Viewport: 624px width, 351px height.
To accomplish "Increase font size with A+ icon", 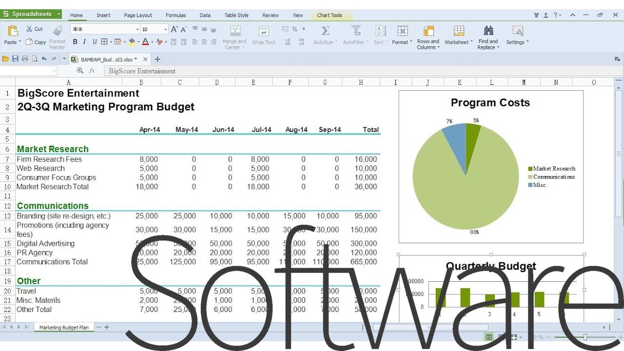I will tap(175, 29).
